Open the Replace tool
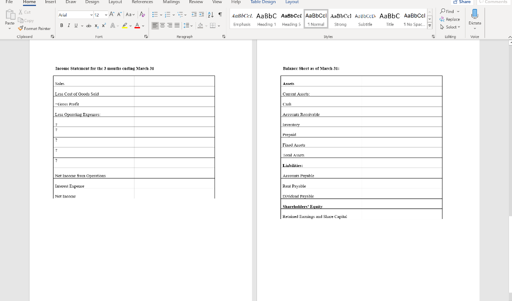 click(449, 19)
